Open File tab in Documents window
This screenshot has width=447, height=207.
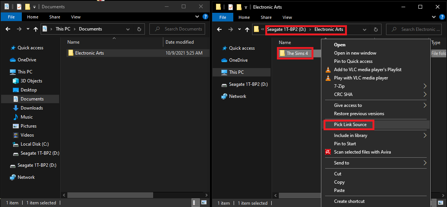(11, 17)
